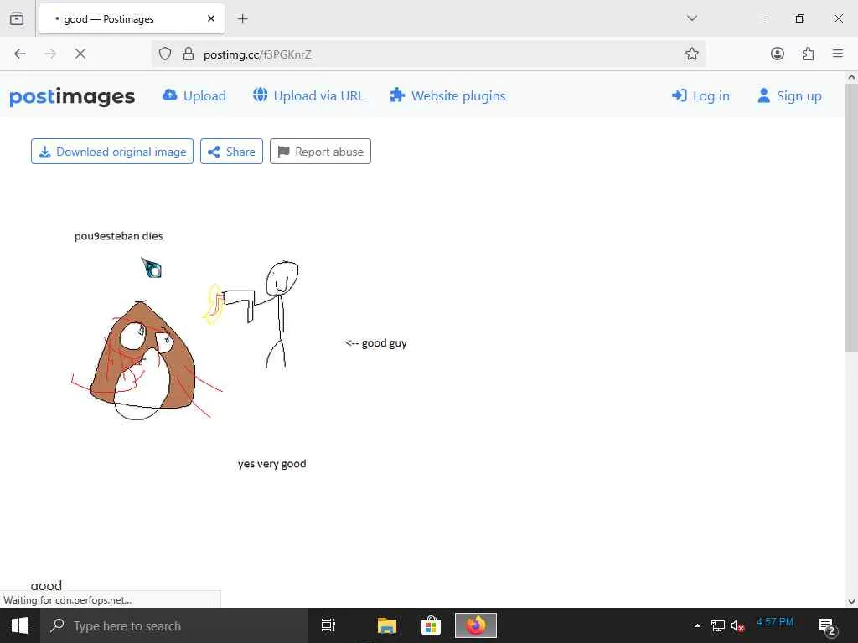This screenshot has width=858, height=643.
Task: Click the page vertical scrollbar thumb
Action: [x=851, y=218]
